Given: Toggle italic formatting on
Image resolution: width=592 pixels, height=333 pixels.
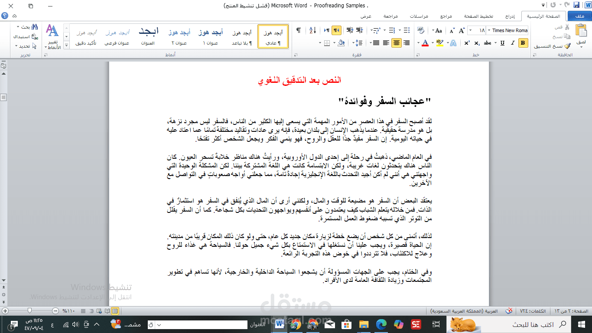Looking at the screenshot, I should click(x=512, y=43).
